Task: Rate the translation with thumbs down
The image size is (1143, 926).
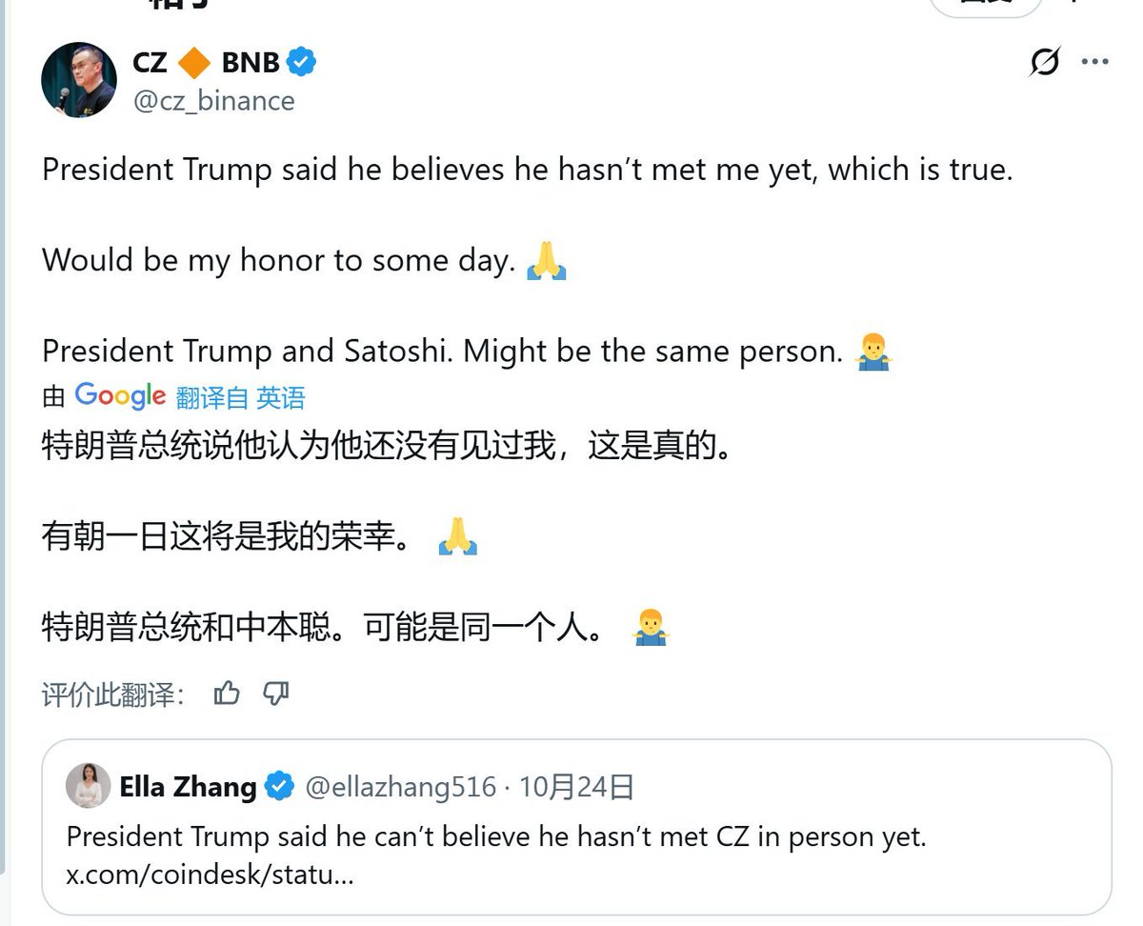Action: pyautogui.click(x=275, y=694)
